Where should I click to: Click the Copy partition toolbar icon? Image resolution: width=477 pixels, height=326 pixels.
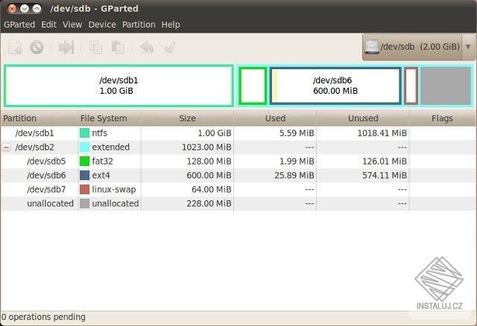(95, 48)
